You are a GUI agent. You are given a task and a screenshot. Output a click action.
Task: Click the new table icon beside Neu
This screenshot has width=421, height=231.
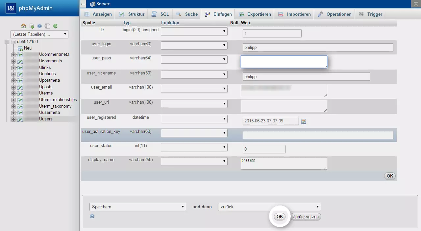[x=20, y=48]
